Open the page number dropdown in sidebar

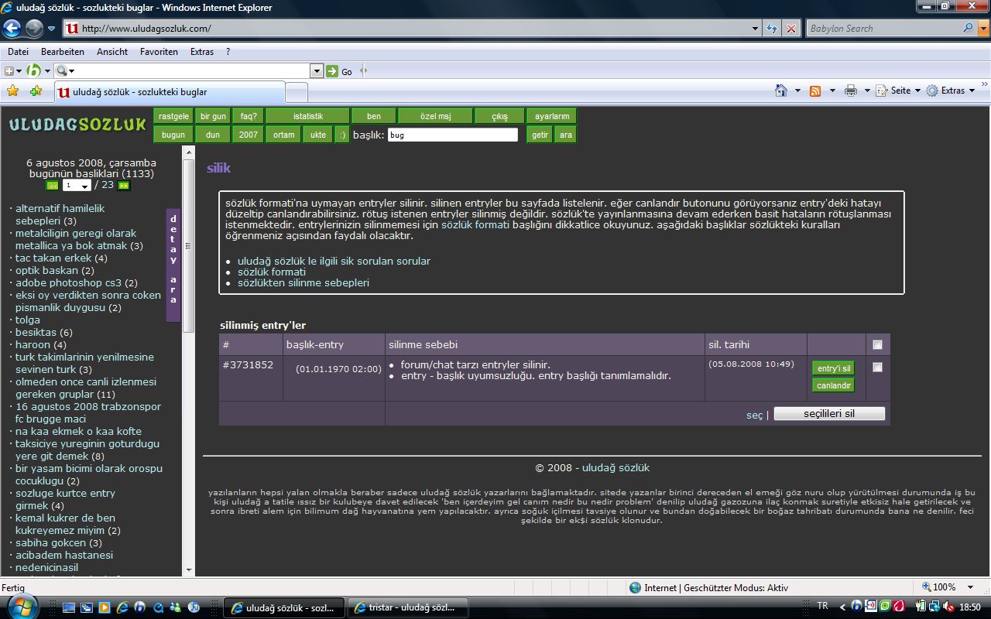tap(84, 186)
